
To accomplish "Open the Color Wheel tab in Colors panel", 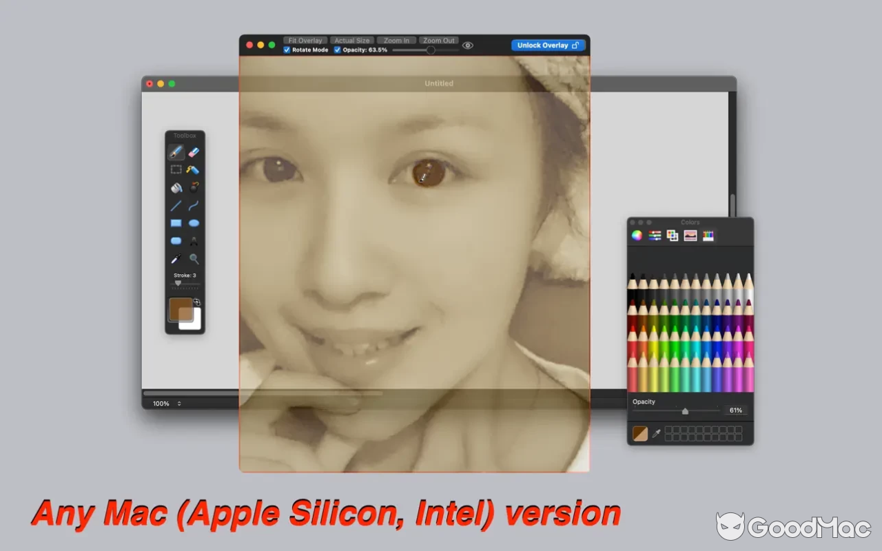I will coord(637,236).
